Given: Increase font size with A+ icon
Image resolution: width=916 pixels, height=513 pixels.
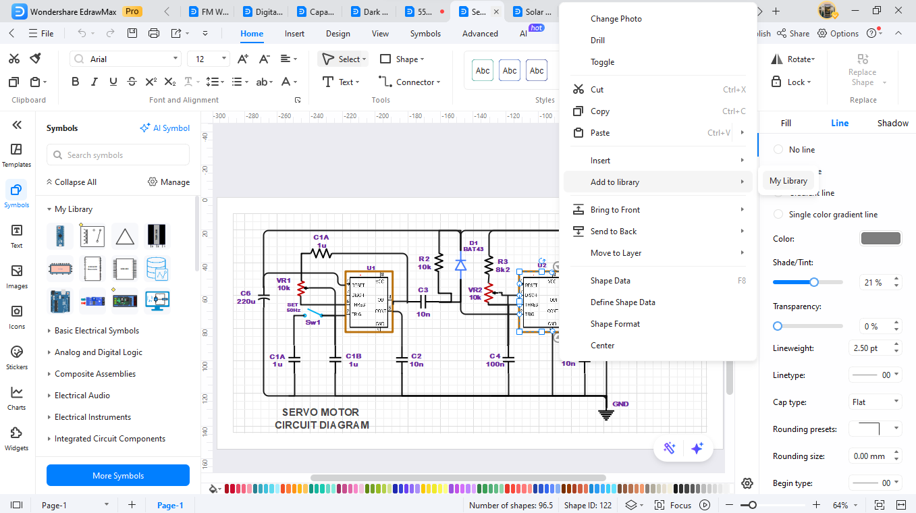Looking at the screenshot, I should (x=243, y=59).
